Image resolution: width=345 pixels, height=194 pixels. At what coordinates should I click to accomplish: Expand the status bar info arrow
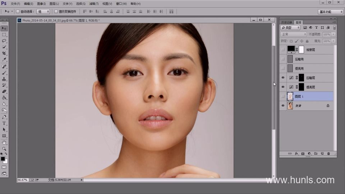tap(82, 180)
